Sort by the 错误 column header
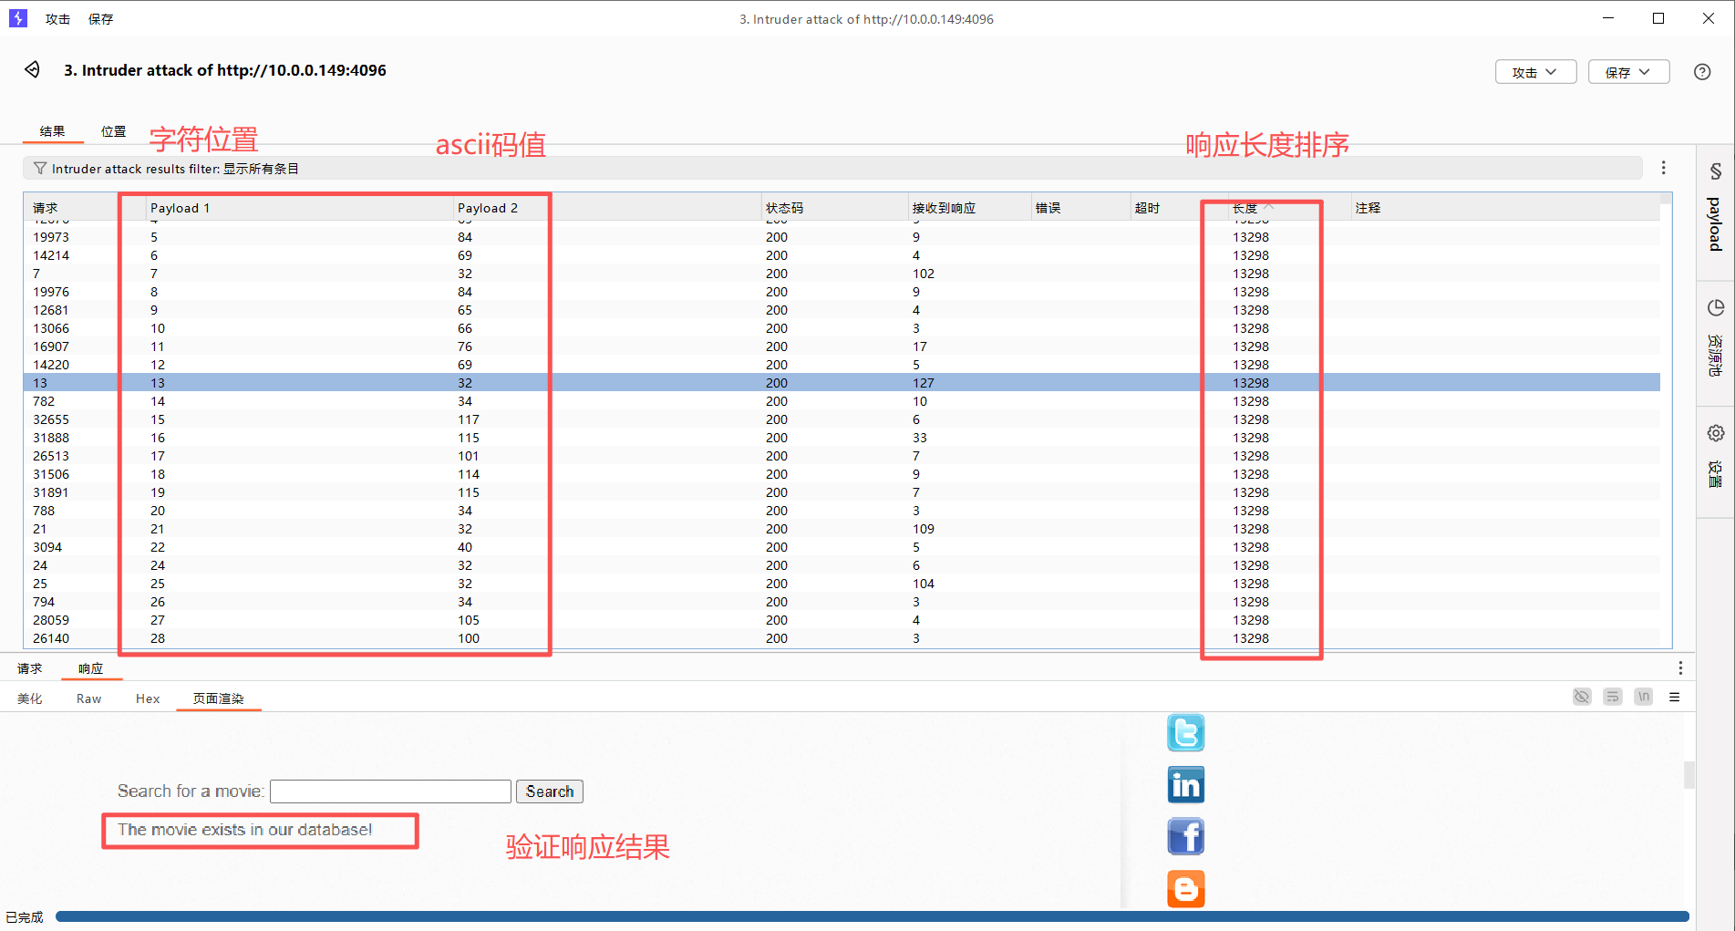This screenshot has width=1735, height=931. coord(1080,208)
